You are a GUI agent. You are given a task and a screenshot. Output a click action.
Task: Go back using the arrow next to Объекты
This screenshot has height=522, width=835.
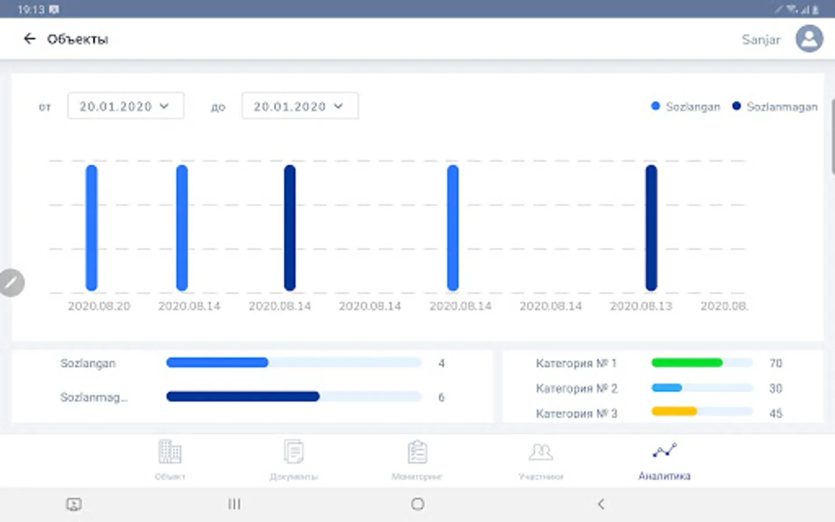click(x=30, y=39)
